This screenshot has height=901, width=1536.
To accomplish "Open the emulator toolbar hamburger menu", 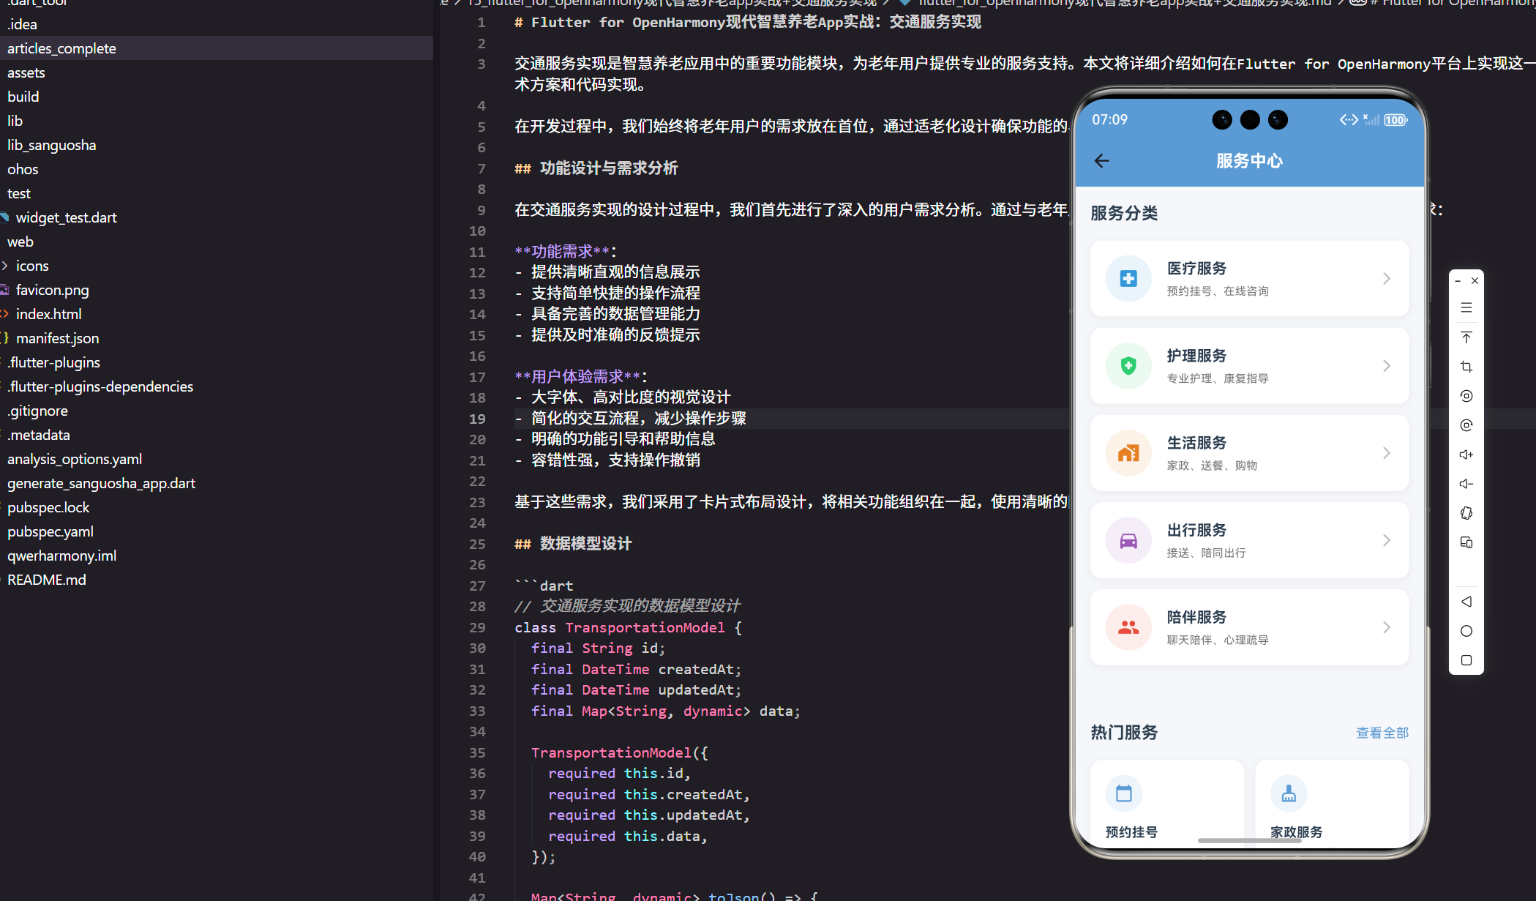I will 1466,308.
